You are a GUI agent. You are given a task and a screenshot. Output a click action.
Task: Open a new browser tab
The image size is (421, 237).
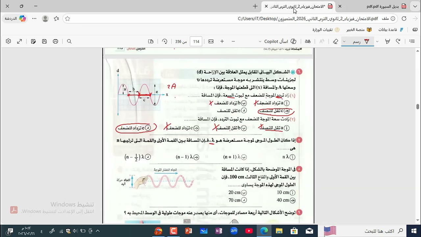(255, 6)
